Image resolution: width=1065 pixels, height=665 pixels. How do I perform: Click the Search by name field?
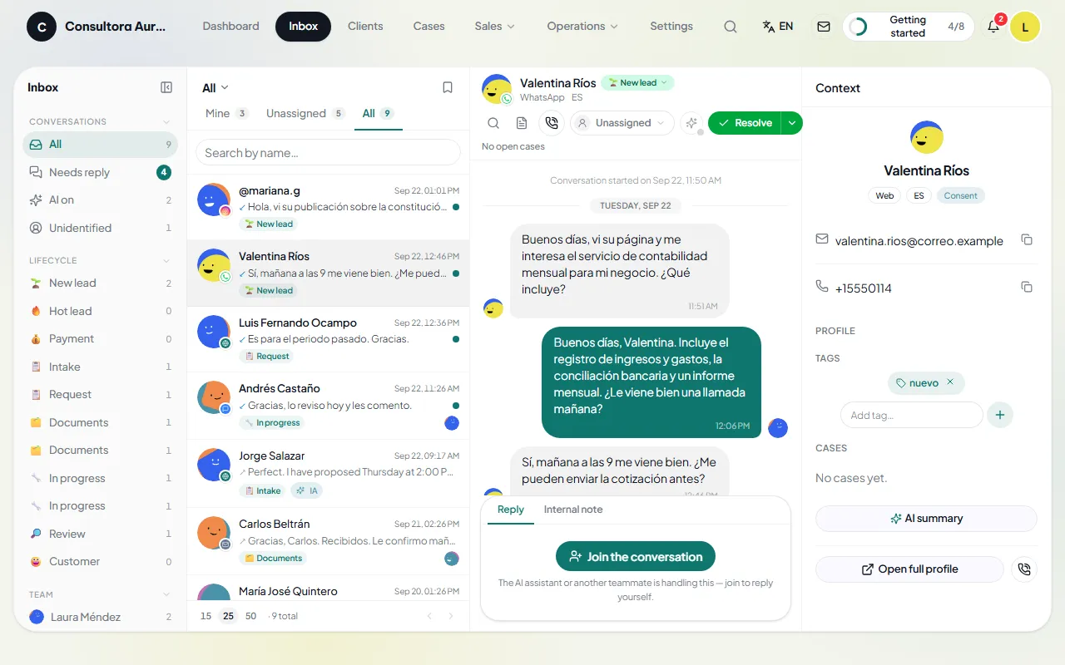click(x=328, y=152)
